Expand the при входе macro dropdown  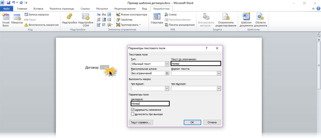(167, 89)
